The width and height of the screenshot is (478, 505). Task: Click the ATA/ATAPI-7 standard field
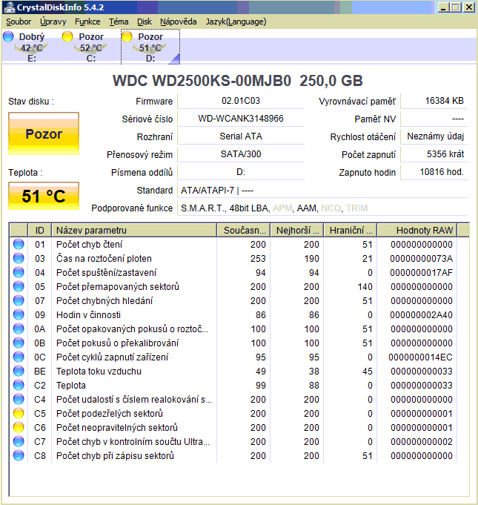[x=322, y=191]
